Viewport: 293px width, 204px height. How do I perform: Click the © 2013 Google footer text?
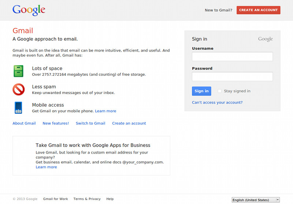[25, 199]
